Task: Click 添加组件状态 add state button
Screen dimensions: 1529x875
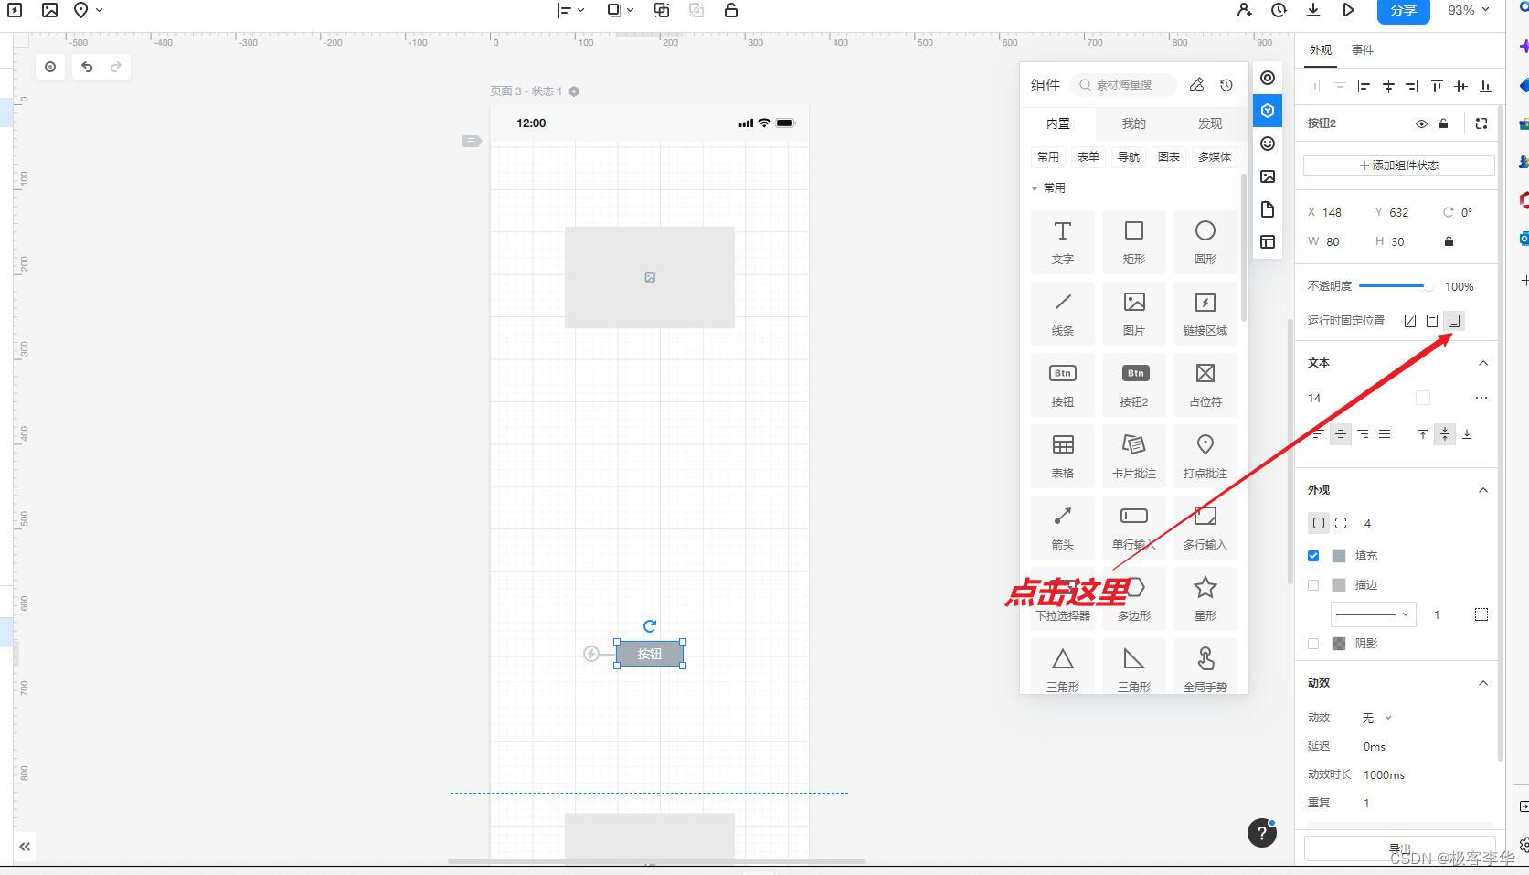Action: point(1398,165)
